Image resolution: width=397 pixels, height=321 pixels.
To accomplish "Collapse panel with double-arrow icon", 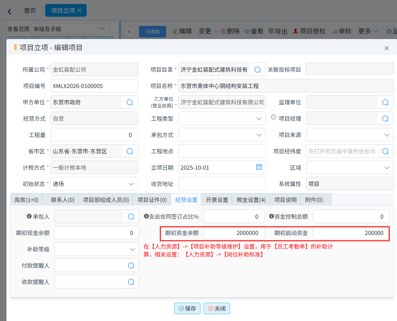I will click(129, 32).
